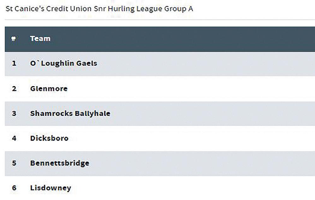Select the Bennettsbridge team name
Image resolution: width=315 pixels, height=200 pixels.
click(x=60, y=163)
